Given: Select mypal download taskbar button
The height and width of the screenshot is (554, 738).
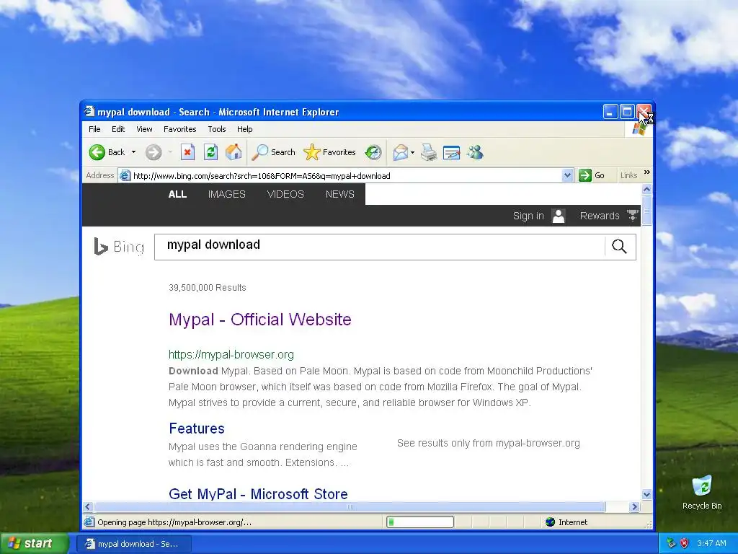Looking at the screenshot, I should 133,544.
